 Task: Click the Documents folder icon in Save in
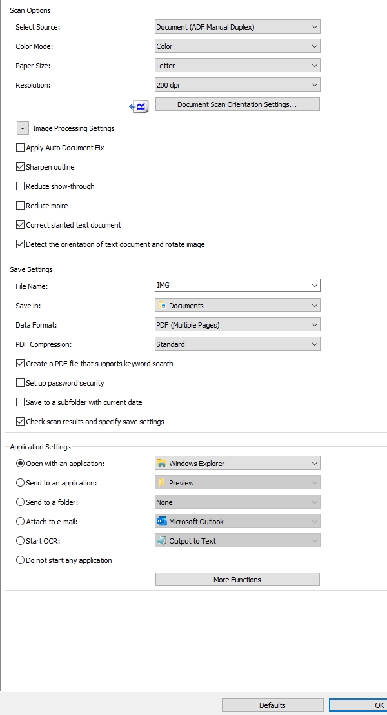point(162,306)
